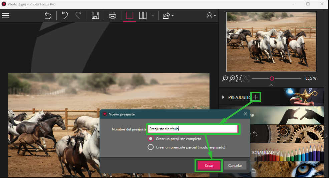Screen dimensions: 329x178
Task: Adjust the zoom level slider handle
Action: point(272,78)
